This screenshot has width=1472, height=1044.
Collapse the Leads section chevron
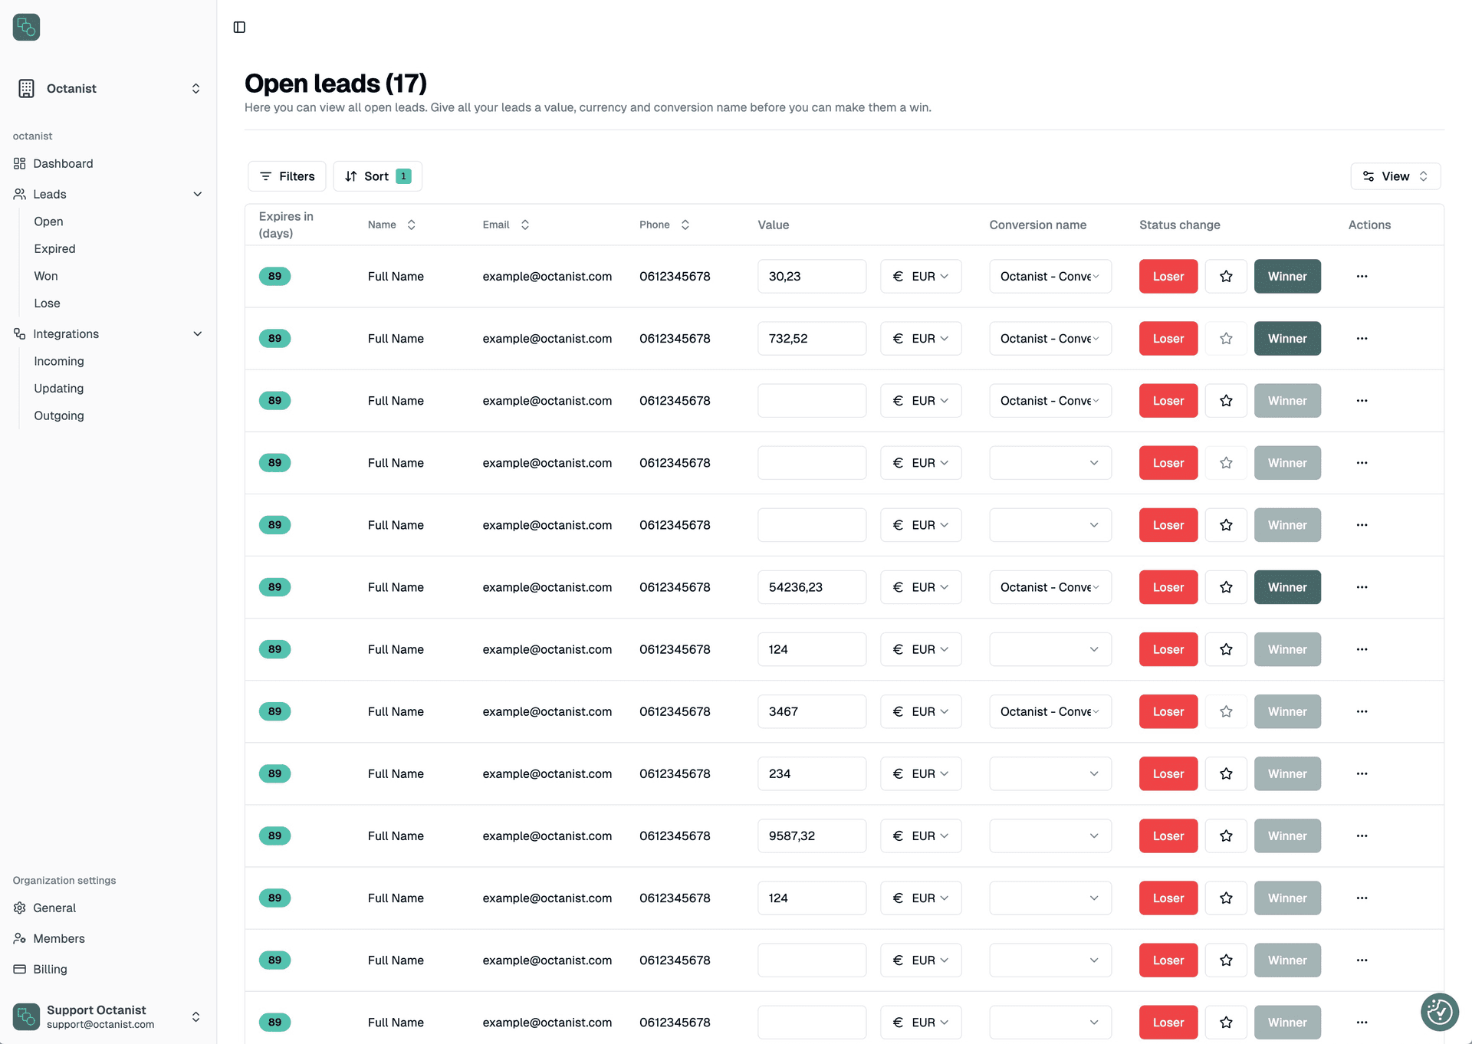(198, 195)
